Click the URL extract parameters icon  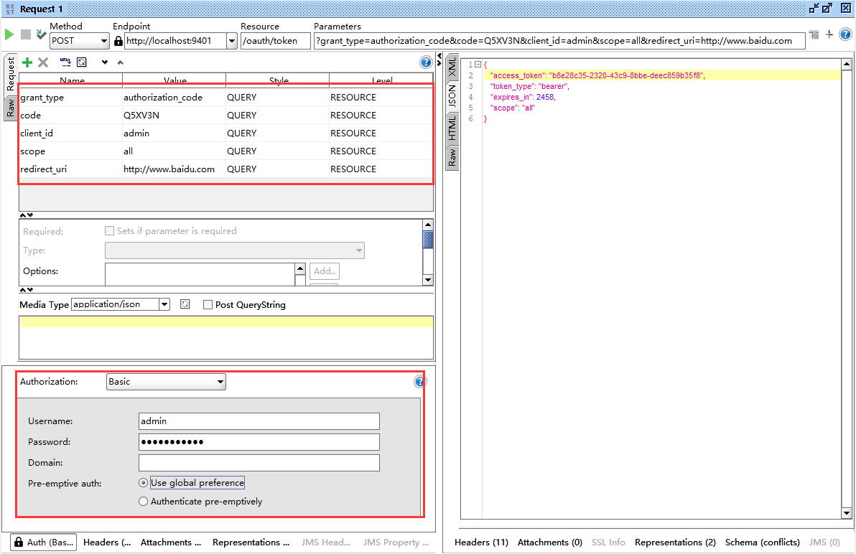click(x=65, y=62)
